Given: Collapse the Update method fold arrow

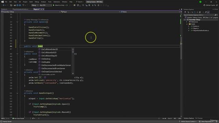Looking at the screenshot, I should 17,22.
